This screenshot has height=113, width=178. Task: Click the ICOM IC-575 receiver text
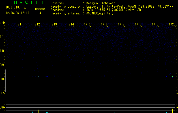(113, 10)
